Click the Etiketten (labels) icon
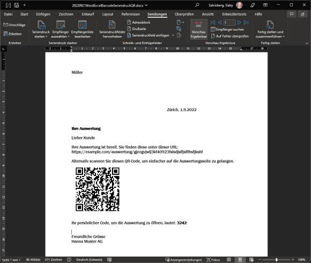Screen dimensions: 311x263 tap(5, 34)
